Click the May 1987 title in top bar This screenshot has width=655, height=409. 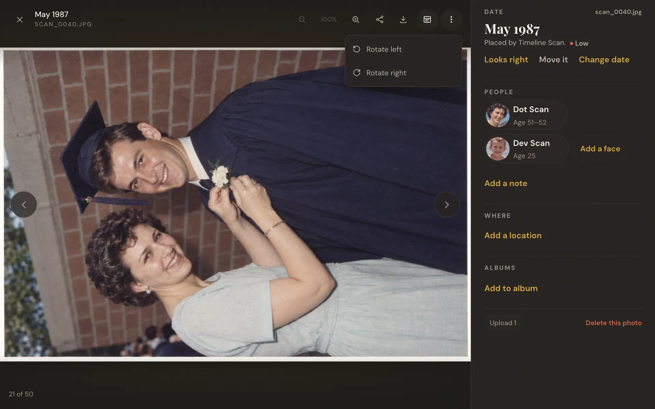52,14
